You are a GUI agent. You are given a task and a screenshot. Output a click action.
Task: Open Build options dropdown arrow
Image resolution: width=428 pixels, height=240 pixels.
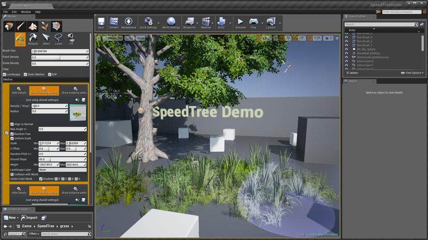pos(230,23)
